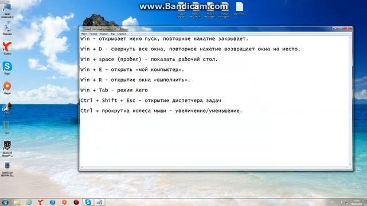Screen dimensions: 367x206
Task: Click the line "Win + R – открытие окна «выполнить»"
Action: [x=135, y=80]
